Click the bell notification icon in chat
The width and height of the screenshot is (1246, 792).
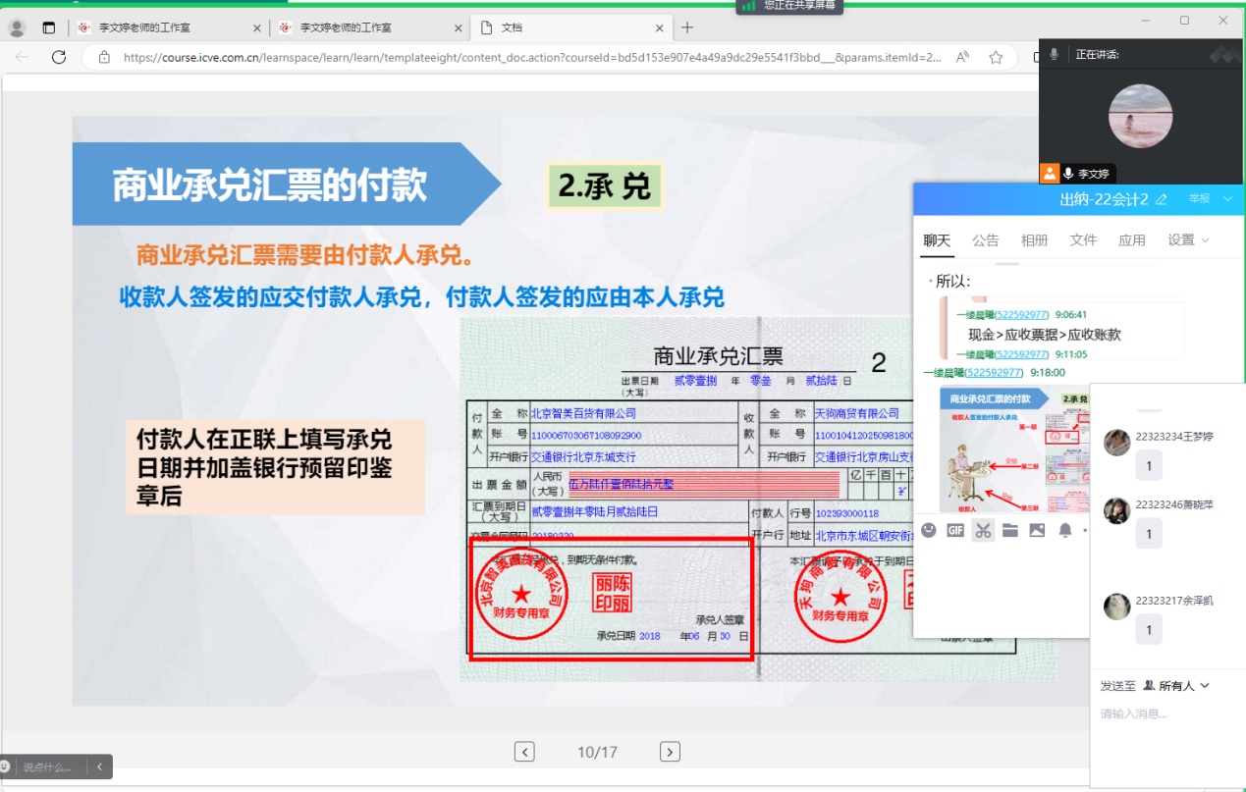1065,530
